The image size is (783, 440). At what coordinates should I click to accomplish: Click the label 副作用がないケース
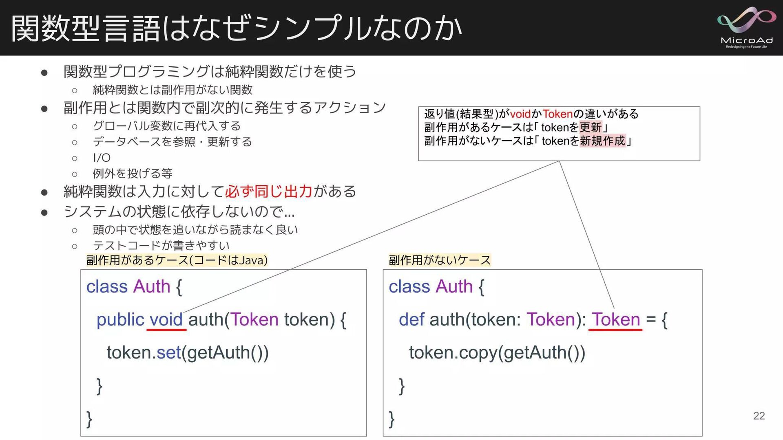[x=440, y=260]
